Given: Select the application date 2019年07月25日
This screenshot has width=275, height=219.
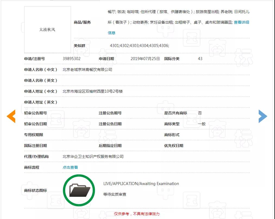Looking at the screenshot, I should [x=145, y=59].
